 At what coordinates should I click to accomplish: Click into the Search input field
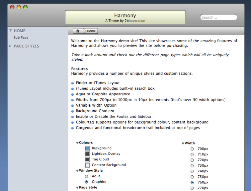pos(219,18)
